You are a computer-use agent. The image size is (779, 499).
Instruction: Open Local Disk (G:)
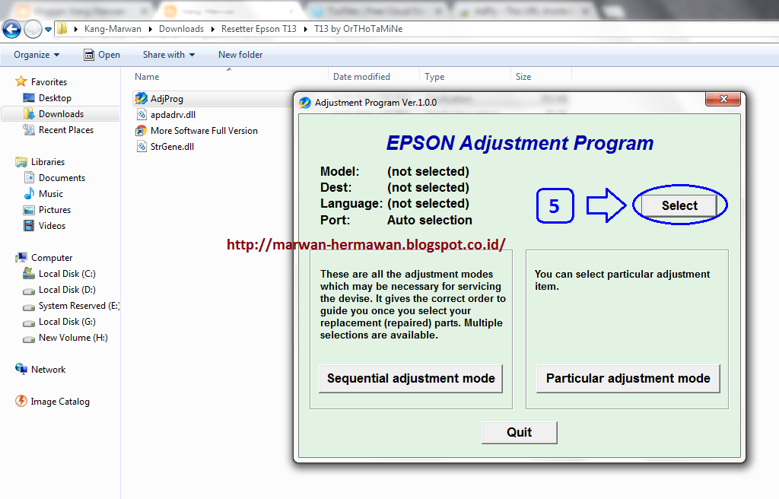coord(67,322)
